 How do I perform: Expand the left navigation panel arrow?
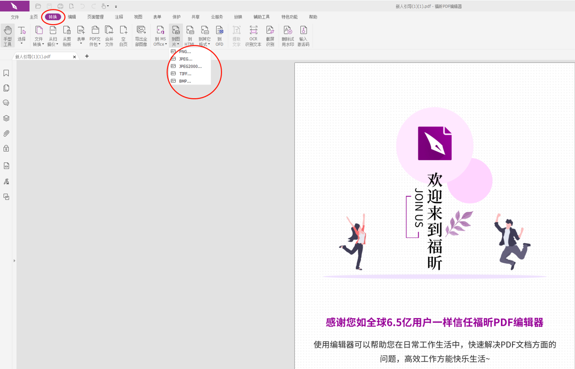point(14,260)
